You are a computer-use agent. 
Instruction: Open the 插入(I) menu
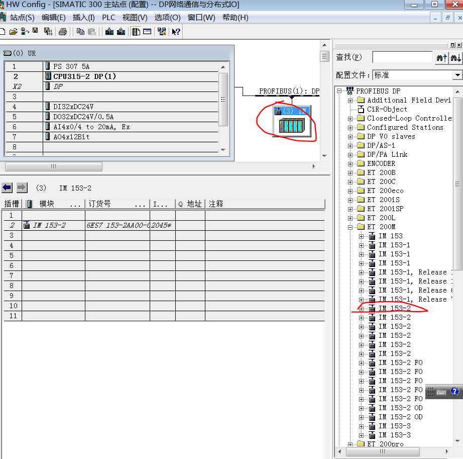click(x=83, y=18)
